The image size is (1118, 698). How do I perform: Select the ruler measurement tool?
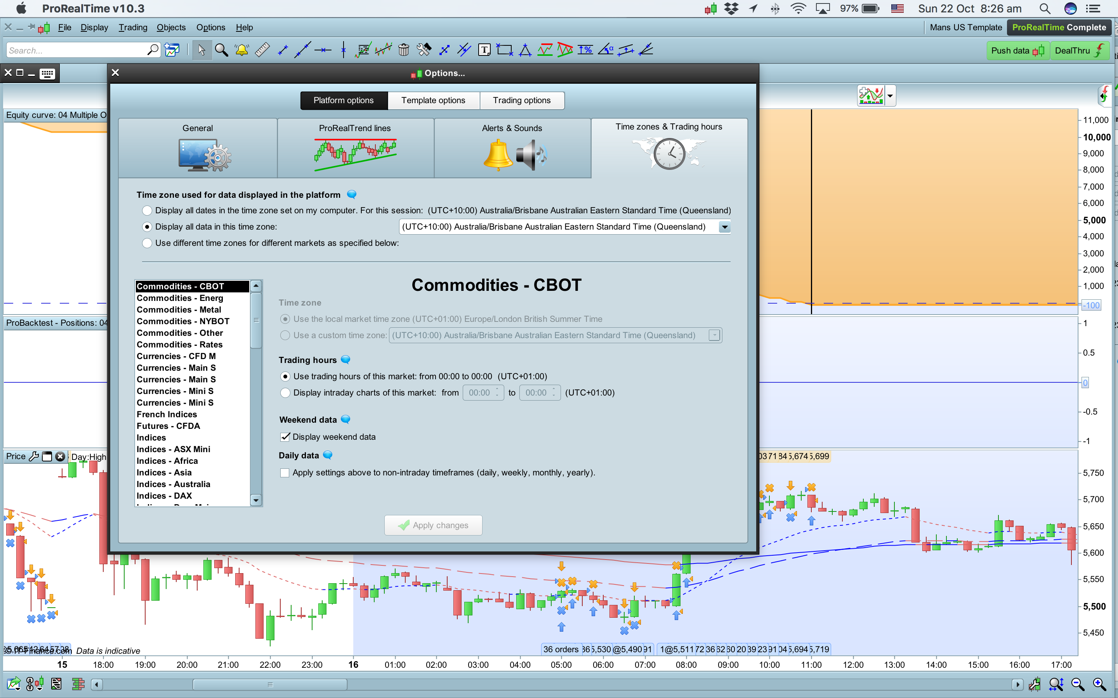(262, 50)
